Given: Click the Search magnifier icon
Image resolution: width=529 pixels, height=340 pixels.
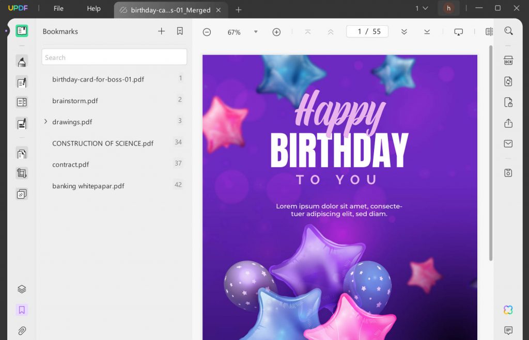Looking at the screenshot, I should tap(508, 31).
